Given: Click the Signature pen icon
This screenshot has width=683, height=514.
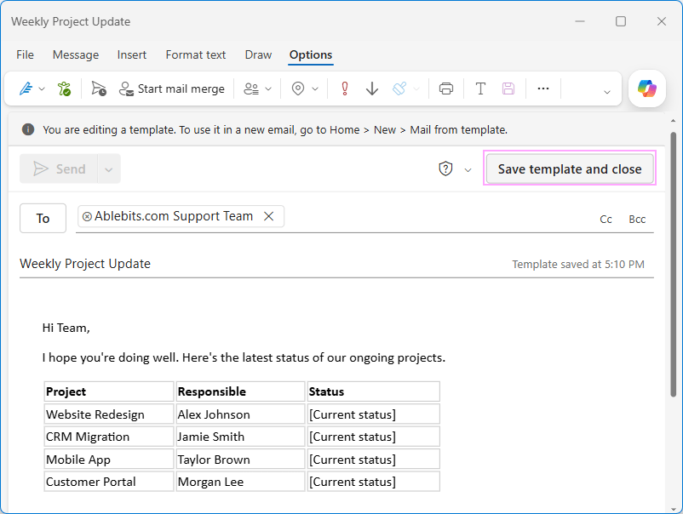Looking at the screenshot, I should pos(26,89).
